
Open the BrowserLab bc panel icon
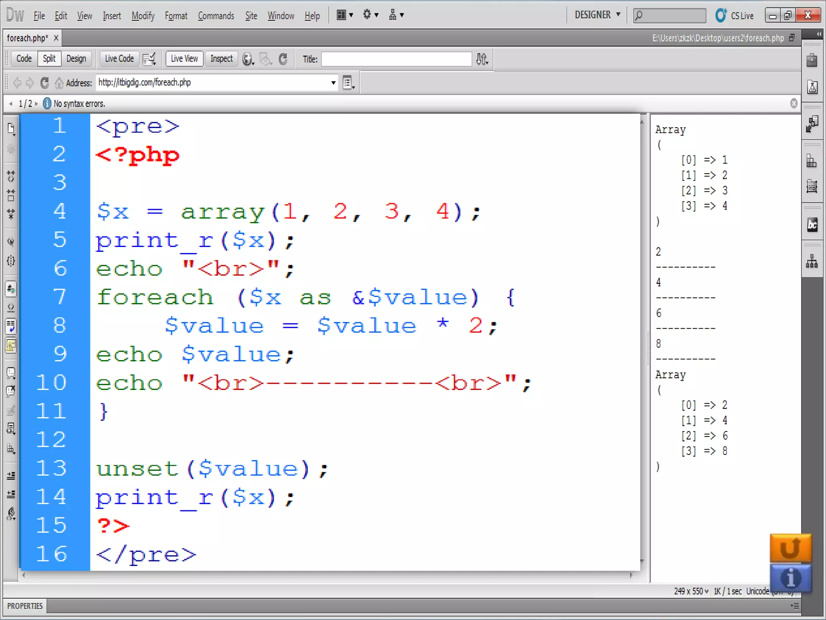pyautogui.click(x=812, y=225)
